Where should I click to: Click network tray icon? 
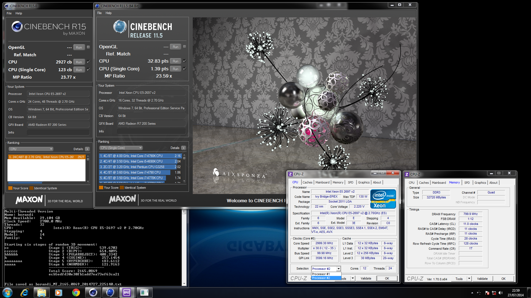point(494,293)
